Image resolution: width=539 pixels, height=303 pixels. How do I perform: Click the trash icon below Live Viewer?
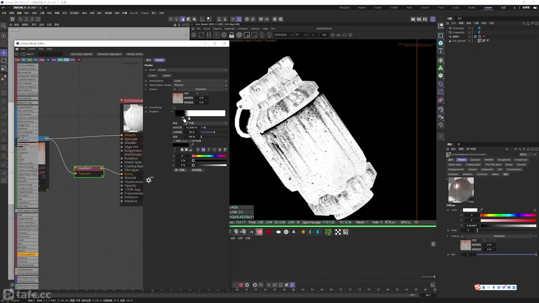[x=433, y=244]
